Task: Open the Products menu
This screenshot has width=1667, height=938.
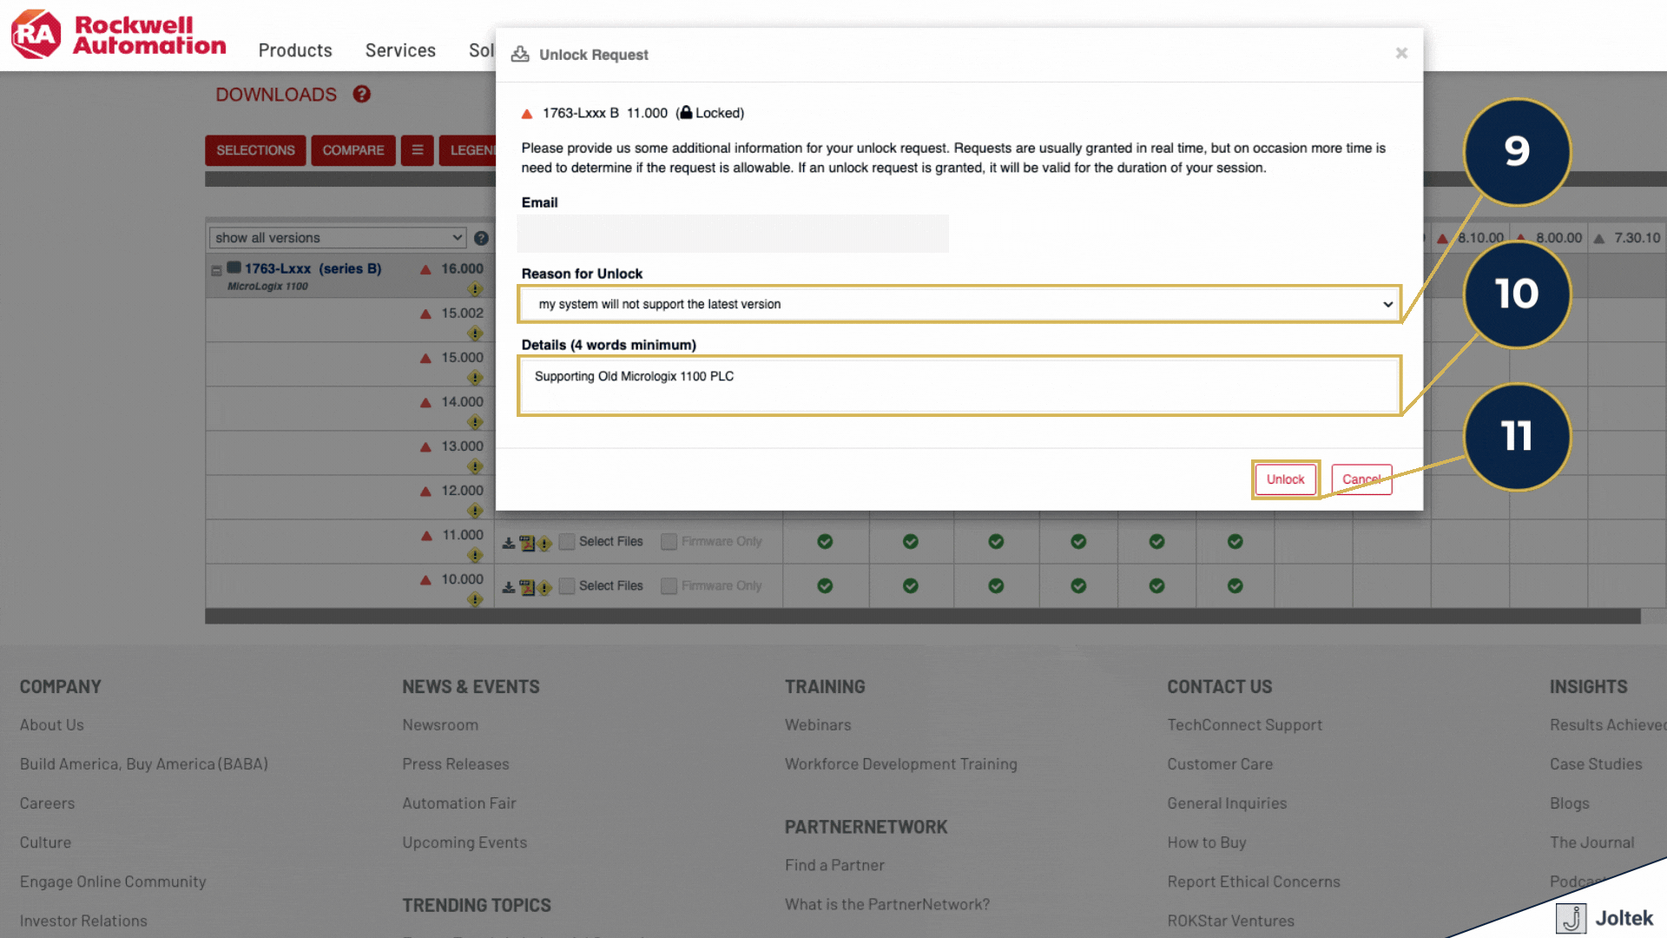Action: (x=295, y=50)
